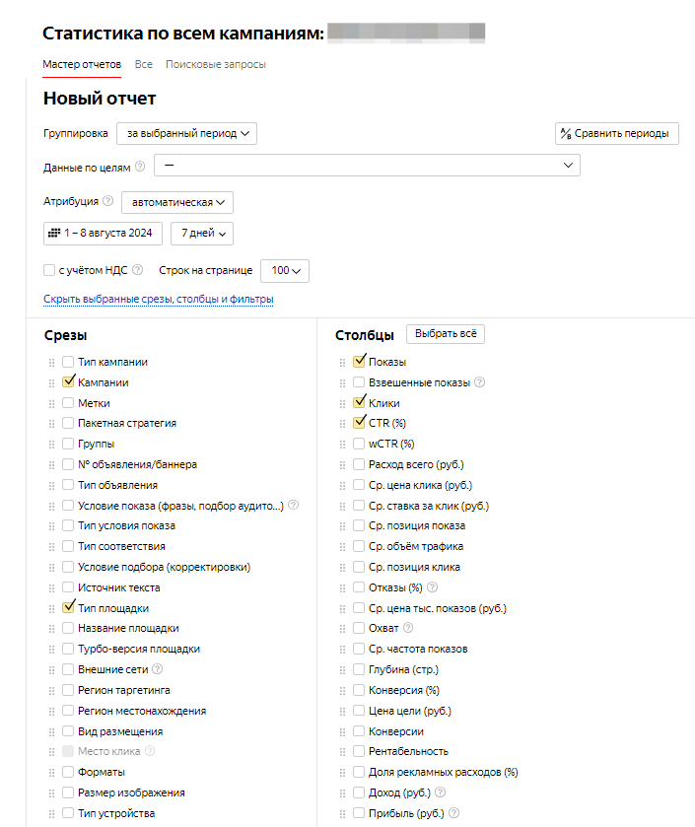Open Группировка dropdown за выбранный период
This screenshot has height=827, width=695.
(186, 133)
